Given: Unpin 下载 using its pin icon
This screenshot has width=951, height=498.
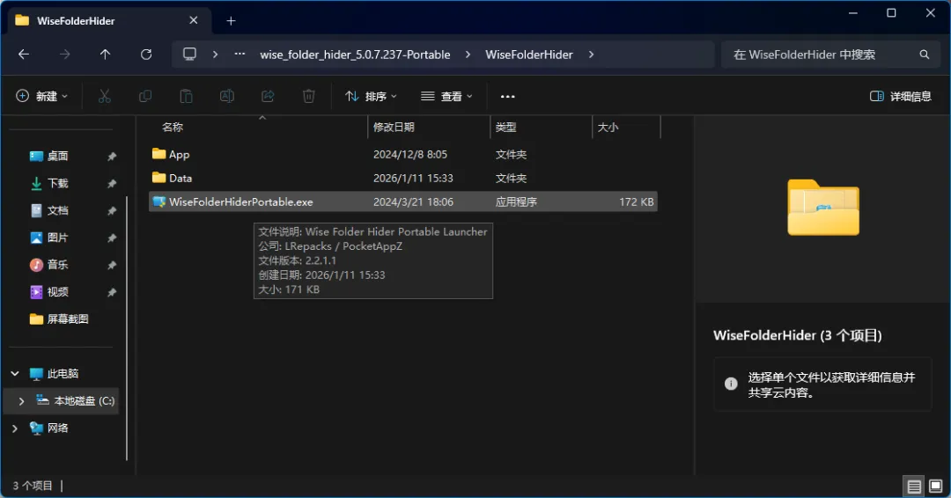Looking at the screenshot, I should coord(112,184).
